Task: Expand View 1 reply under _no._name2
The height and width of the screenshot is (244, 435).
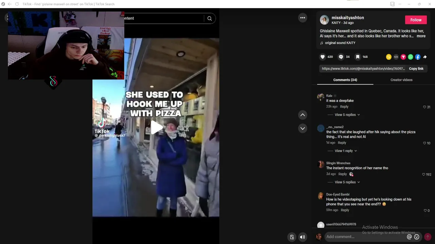Action: tap(346, 151)
